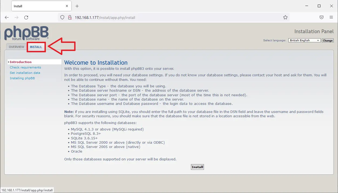The image size is (338, 193).
Task: Reload the page with refresh icon
Action: tap(26, 17)
